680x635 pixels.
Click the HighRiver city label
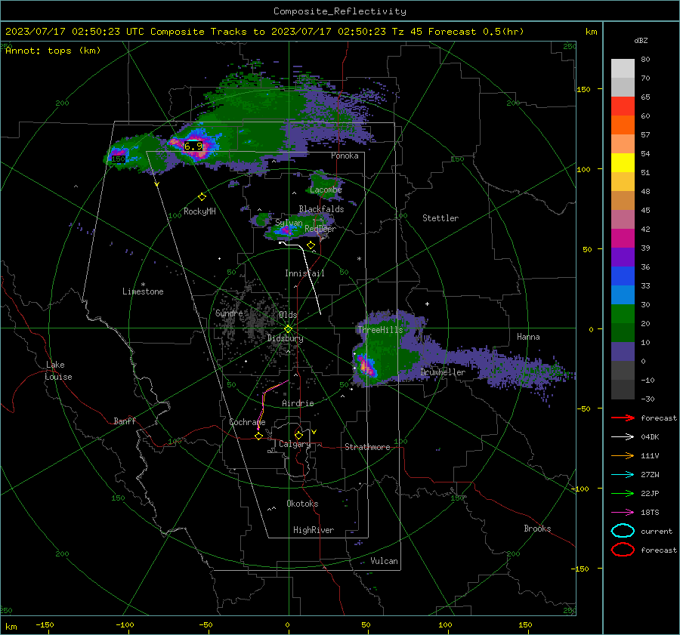[314, 530]
